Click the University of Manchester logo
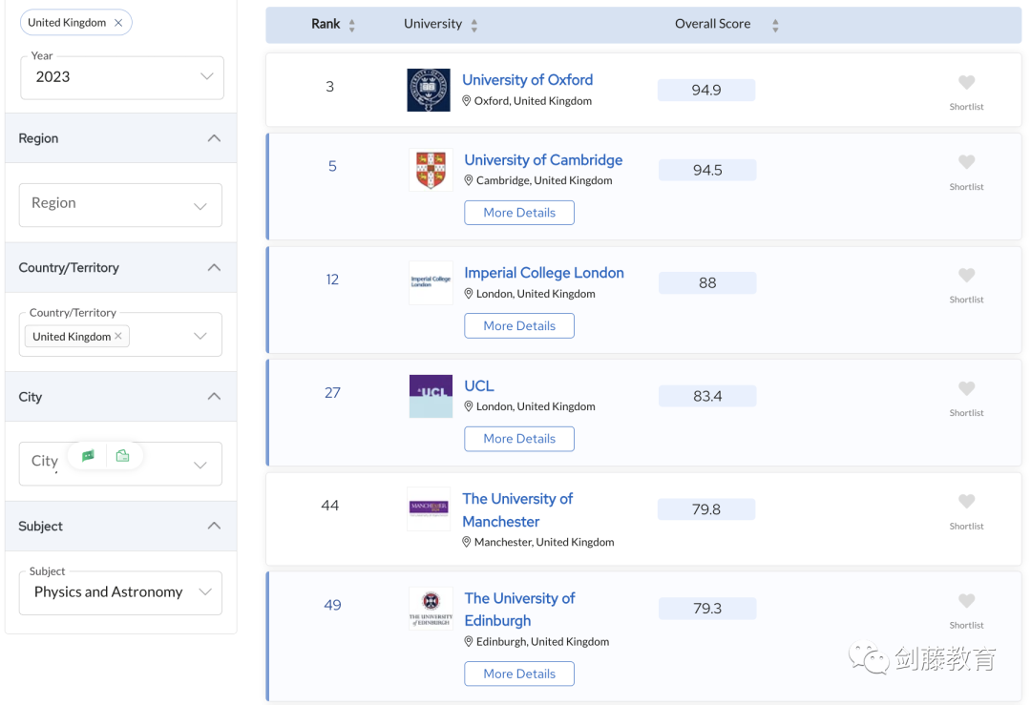Image resolution: width=1031 pixels, height=705 pixels. pyautogui.click(x=429, y=508)
